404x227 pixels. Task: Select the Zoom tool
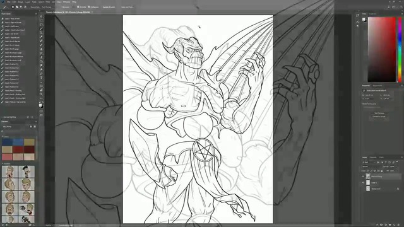[41, 94]
